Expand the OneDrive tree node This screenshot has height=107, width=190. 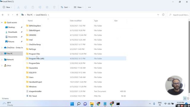(x=2, y=48)
